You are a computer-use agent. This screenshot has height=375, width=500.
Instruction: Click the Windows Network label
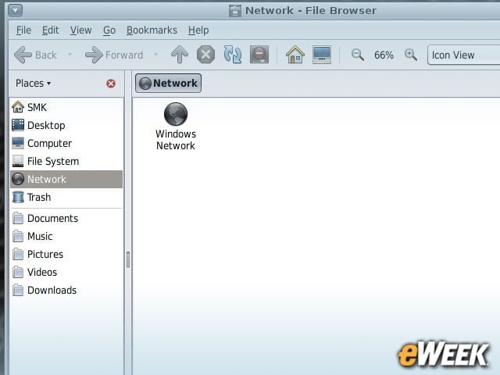pyautogui.click(x=176, y=140)
